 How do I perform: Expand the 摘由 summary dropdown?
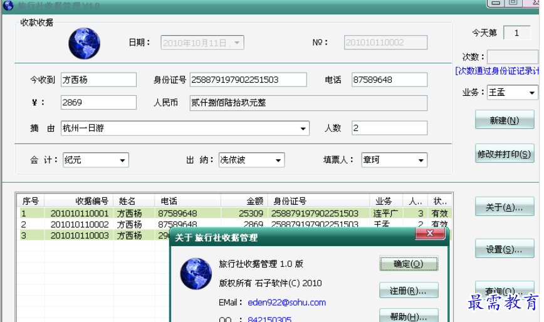click(303, 128)
